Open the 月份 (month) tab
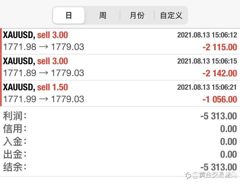 point(137,15)
